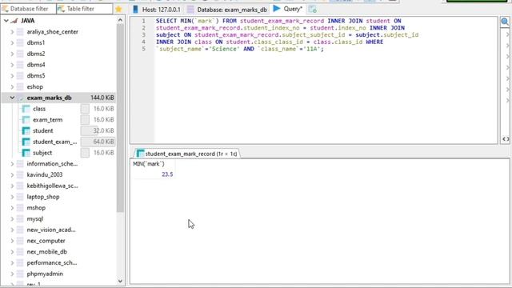Open the Database filter field

click(x=29, y=9)
